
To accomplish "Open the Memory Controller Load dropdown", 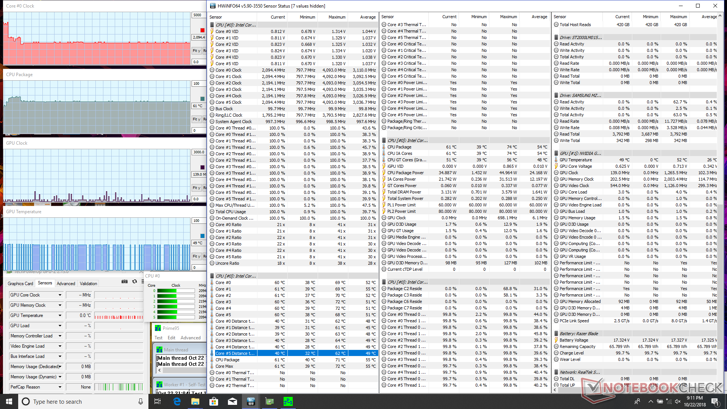I will pos(60,336).
